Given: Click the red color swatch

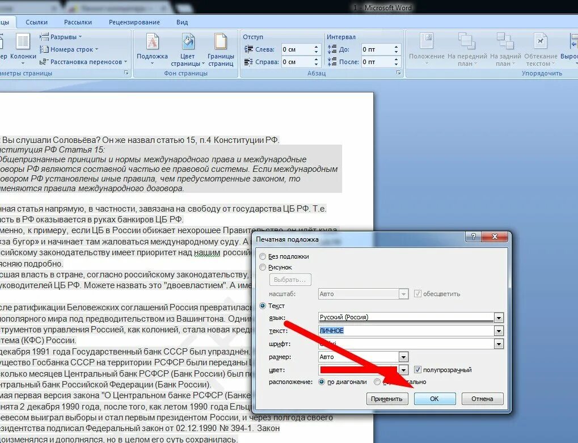Looking at the screenshot, I should pos(358,370).
